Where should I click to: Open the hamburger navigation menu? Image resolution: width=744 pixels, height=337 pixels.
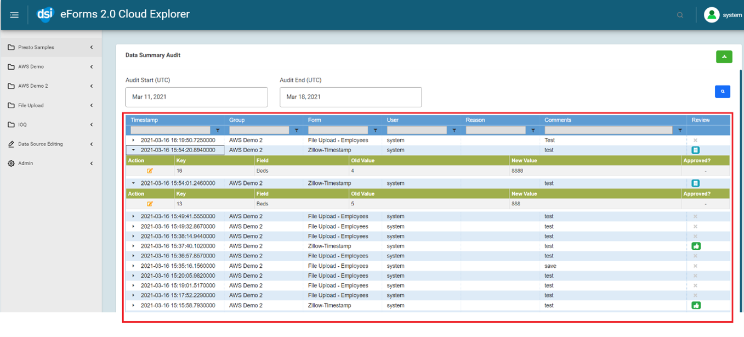pyautogui.click(x=14, y=15)
